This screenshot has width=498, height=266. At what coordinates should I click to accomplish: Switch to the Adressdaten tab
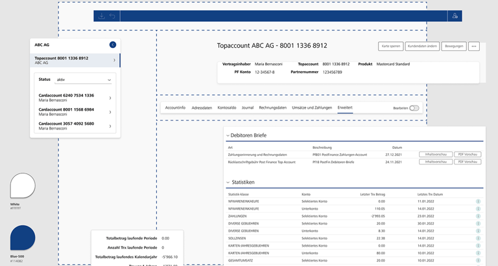click(202, 108)
